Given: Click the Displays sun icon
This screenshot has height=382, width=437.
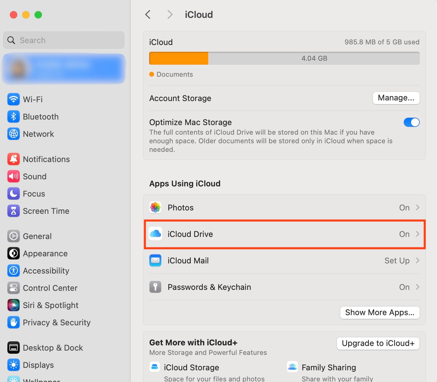Looking at the screenshot, I should point(13,365).
